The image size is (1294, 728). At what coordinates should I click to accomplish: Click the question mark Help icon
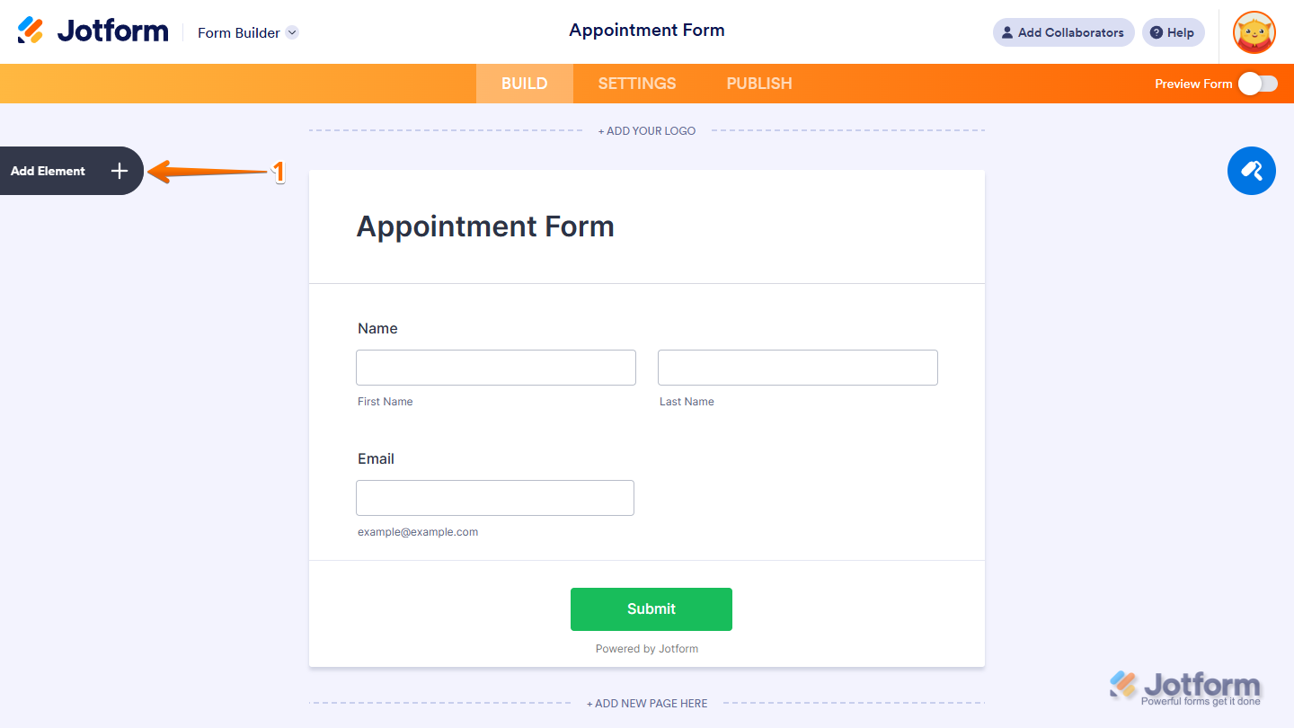point(1158,32)
